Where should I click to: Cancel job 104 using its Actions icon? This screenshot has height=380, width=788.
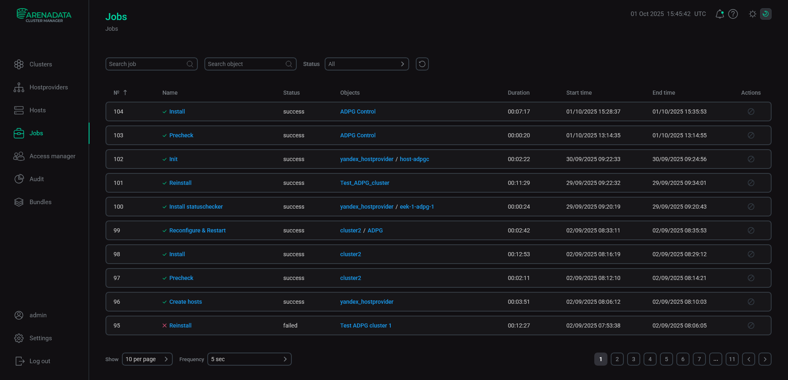point(751,111)
